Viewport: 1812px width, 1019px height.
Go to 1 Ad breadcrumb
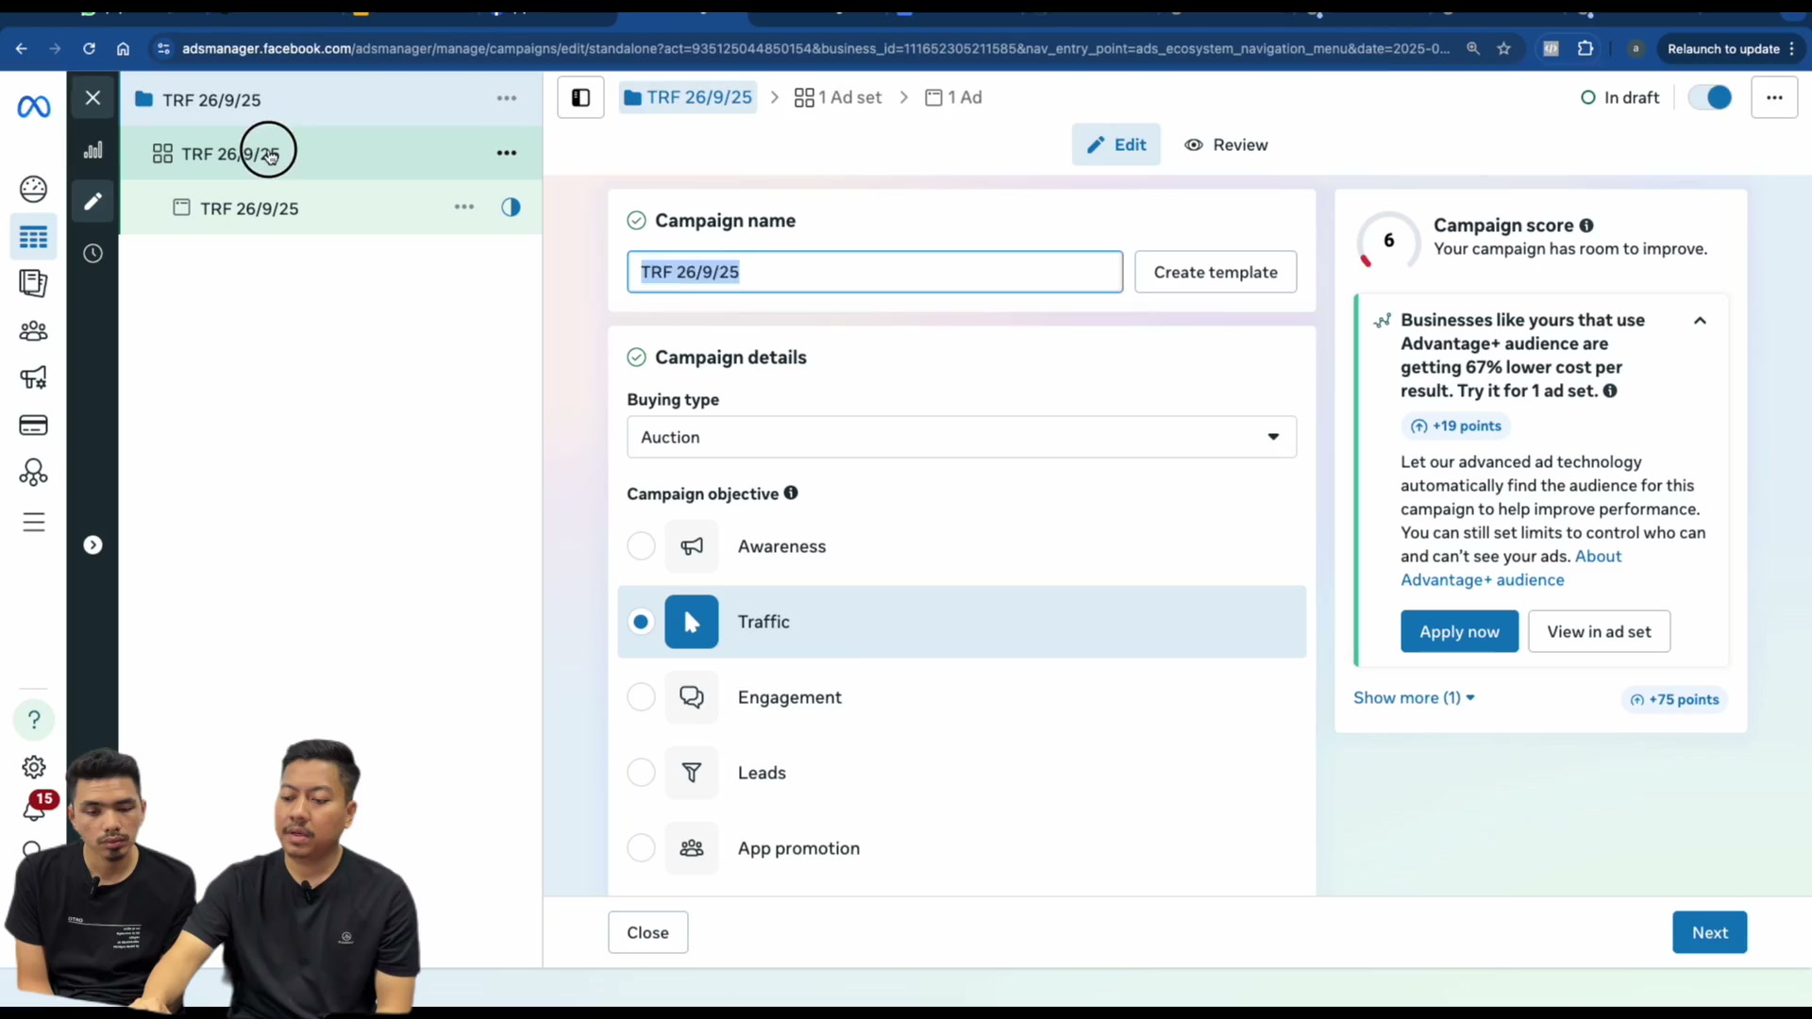953,97
